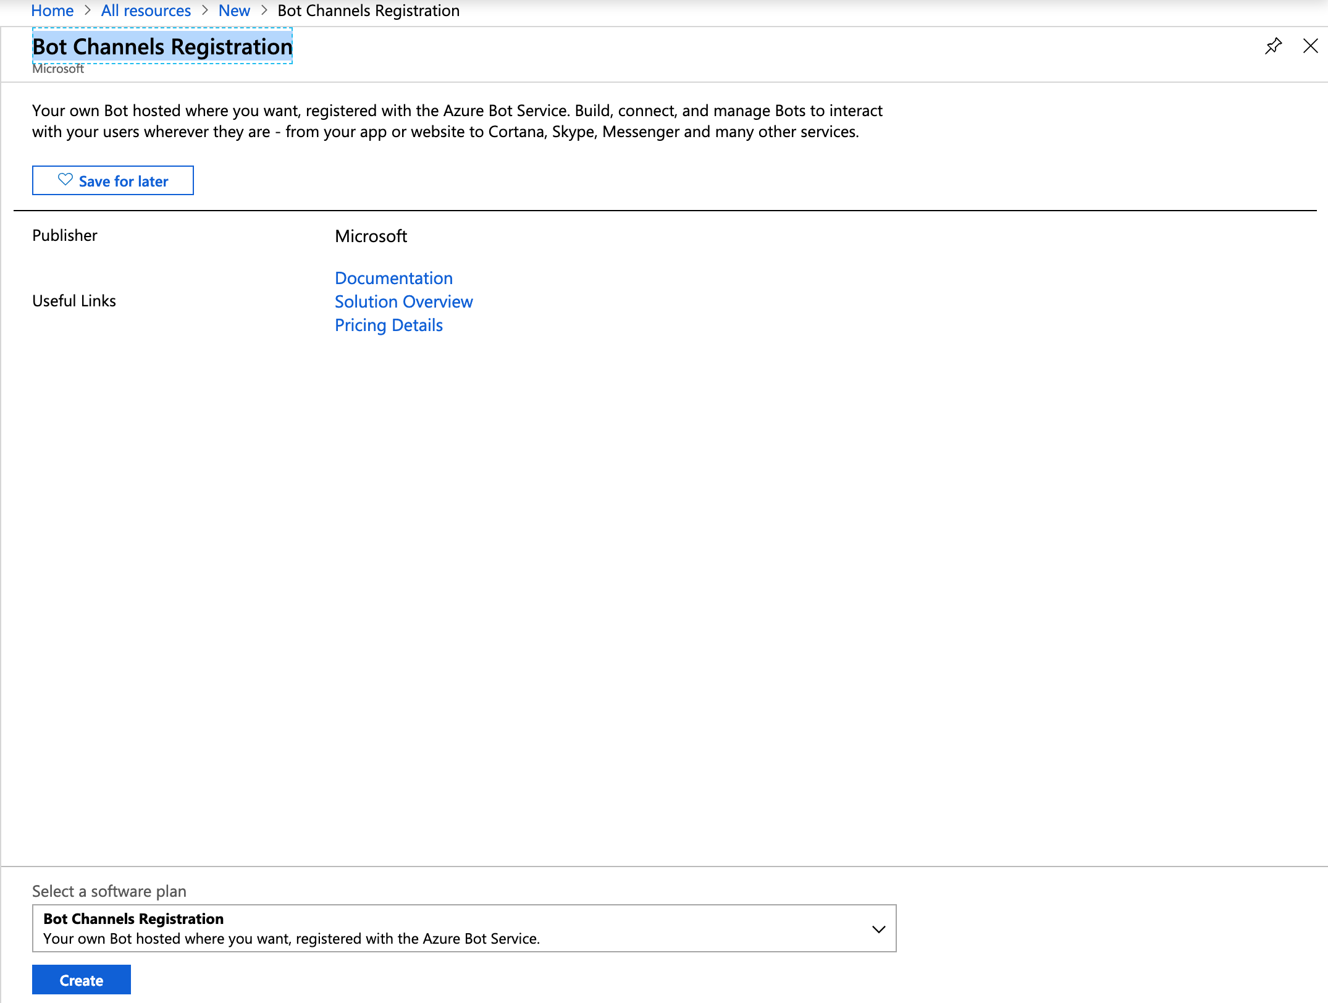Go to the Home breadcrumb

pyautogui.click(x=53, y=10)
